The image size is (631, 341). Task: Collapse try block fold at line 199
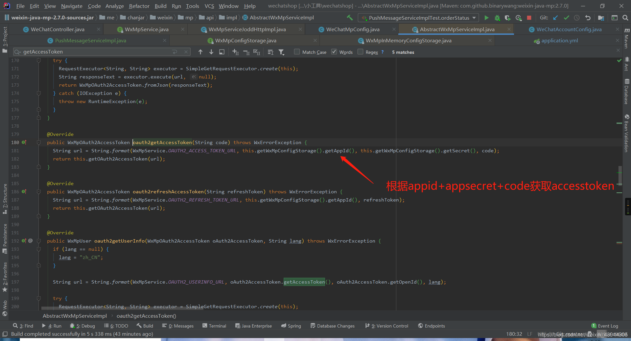[39, 298]
